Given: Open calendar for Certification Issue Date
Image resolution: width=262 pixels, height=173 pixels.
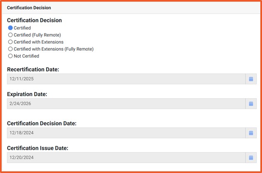Looking at the screenshot, I should (x=251, y=157).
